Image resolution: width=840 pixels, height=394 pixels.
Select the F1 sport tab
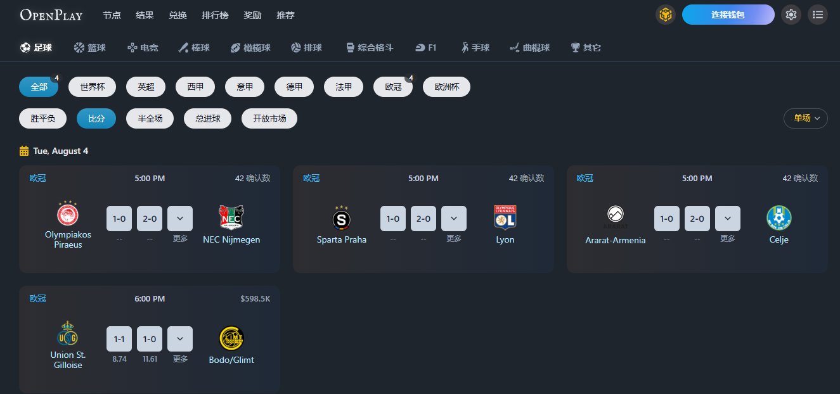click(x=426, y=48)
